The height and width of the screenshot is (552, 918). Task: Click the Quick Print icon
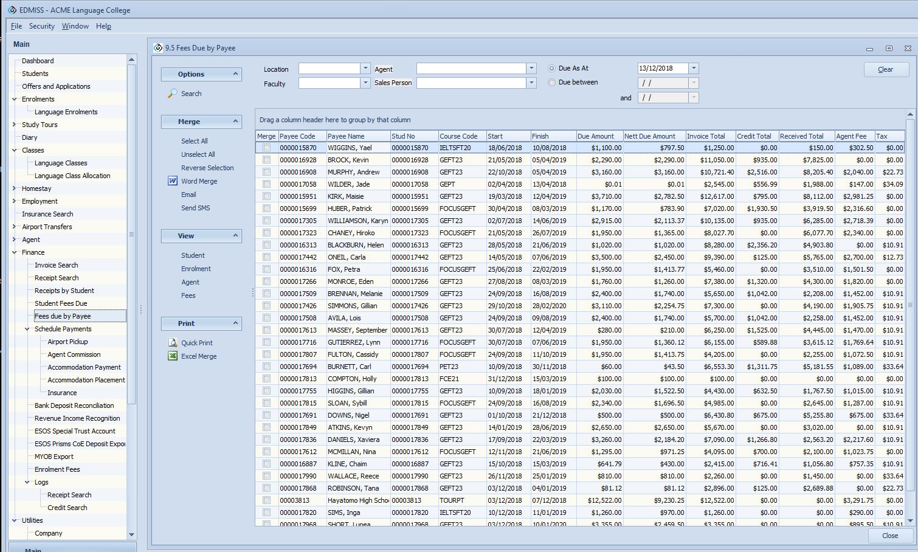[173, 343]
